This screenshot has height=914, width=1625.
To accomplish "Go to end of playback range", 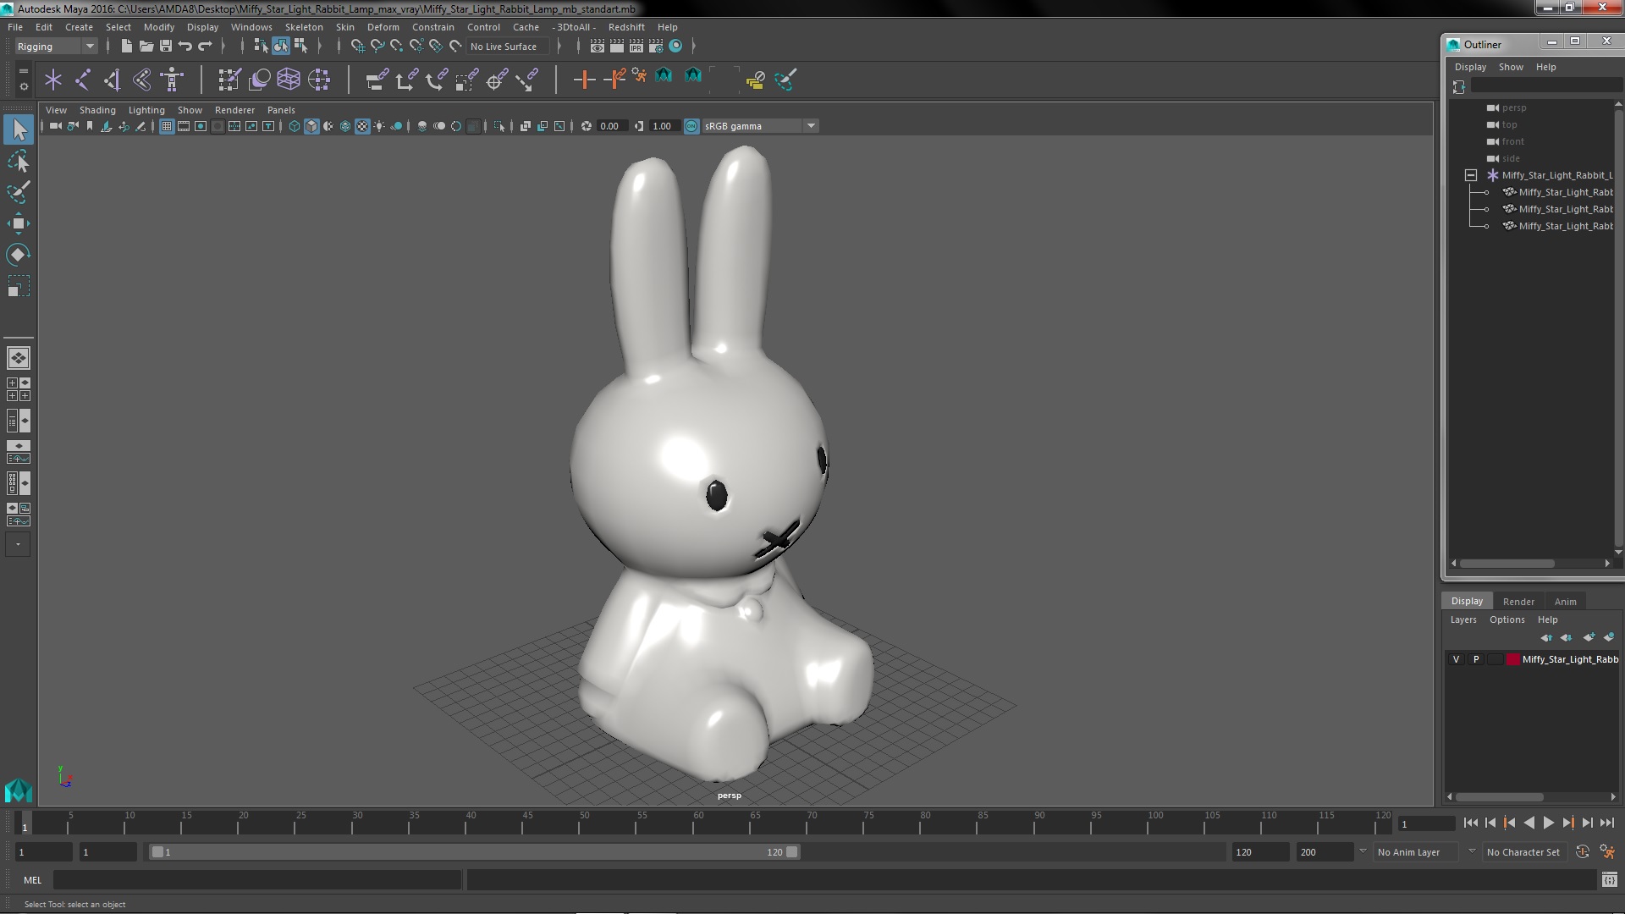I will tap(1607, 823).
